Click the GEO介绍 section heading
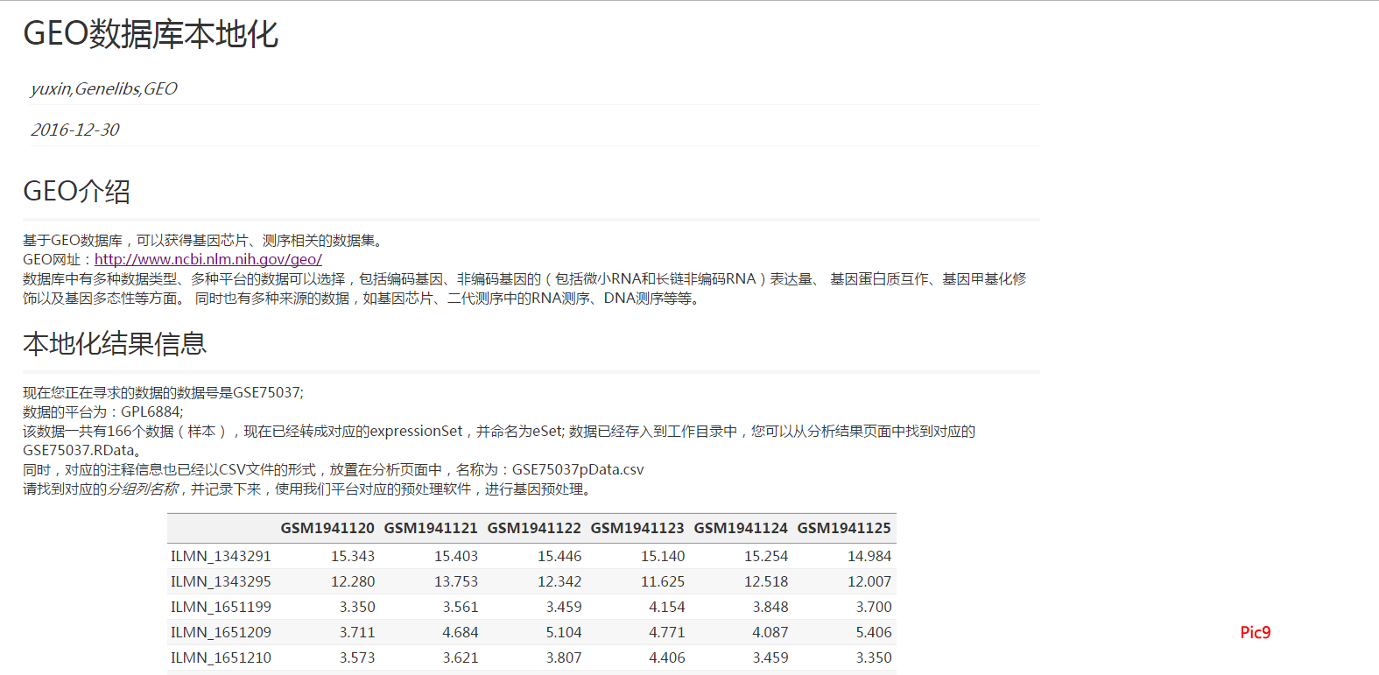 coord(77,191)
